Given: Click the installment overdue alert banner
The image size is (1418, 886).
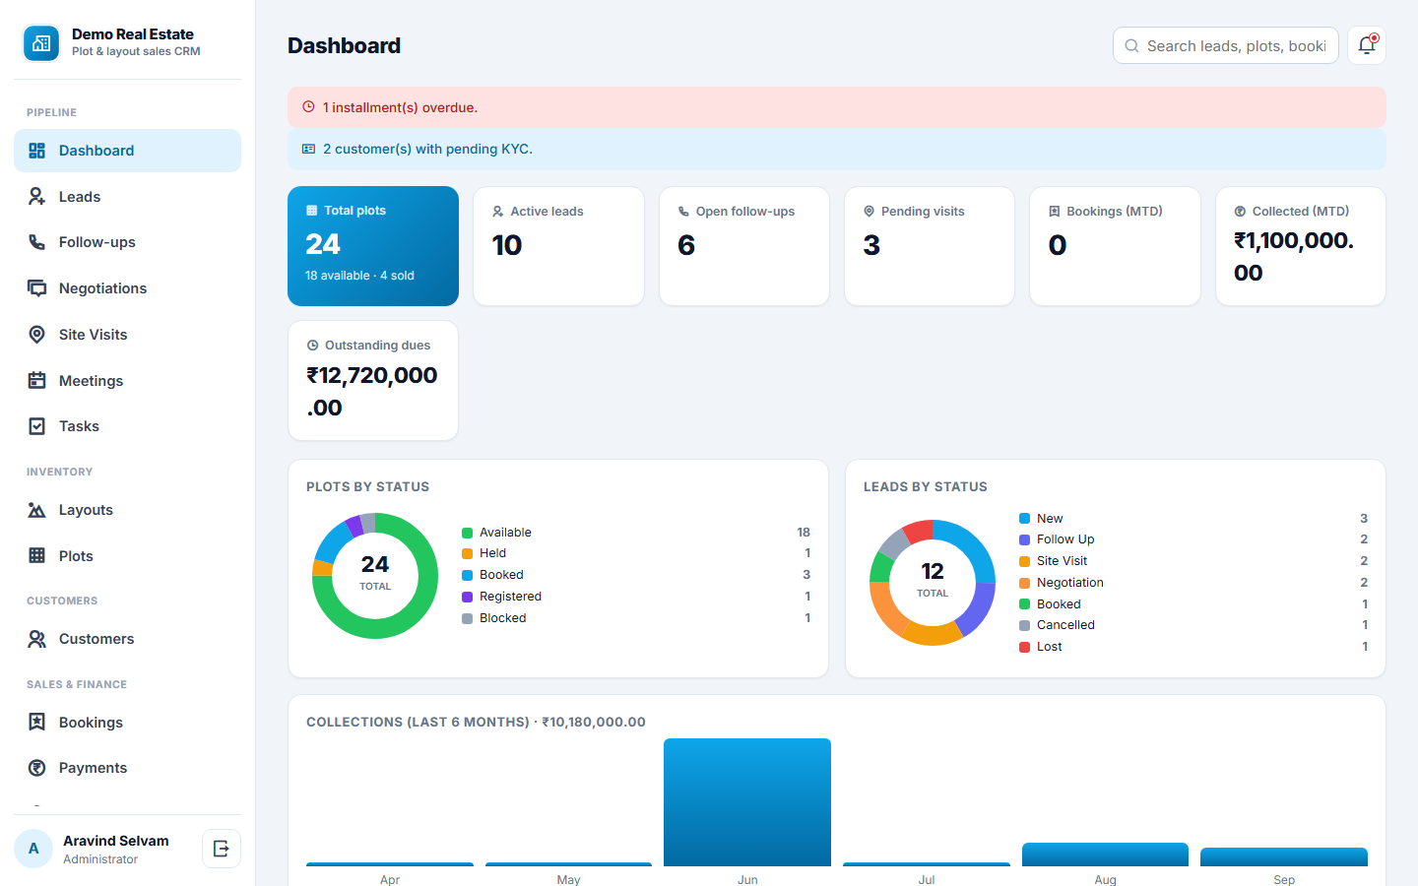Looking at the screenshot, I should coord(837,107).
